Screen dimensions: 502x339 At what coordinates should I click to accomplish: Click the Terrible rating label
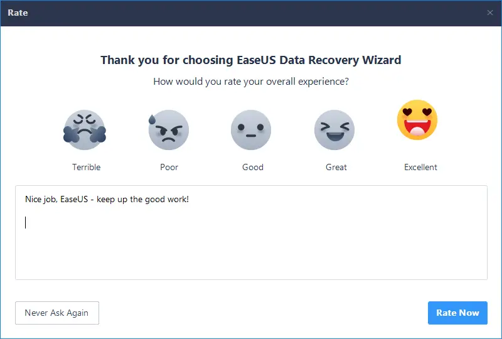pos(87,167)
